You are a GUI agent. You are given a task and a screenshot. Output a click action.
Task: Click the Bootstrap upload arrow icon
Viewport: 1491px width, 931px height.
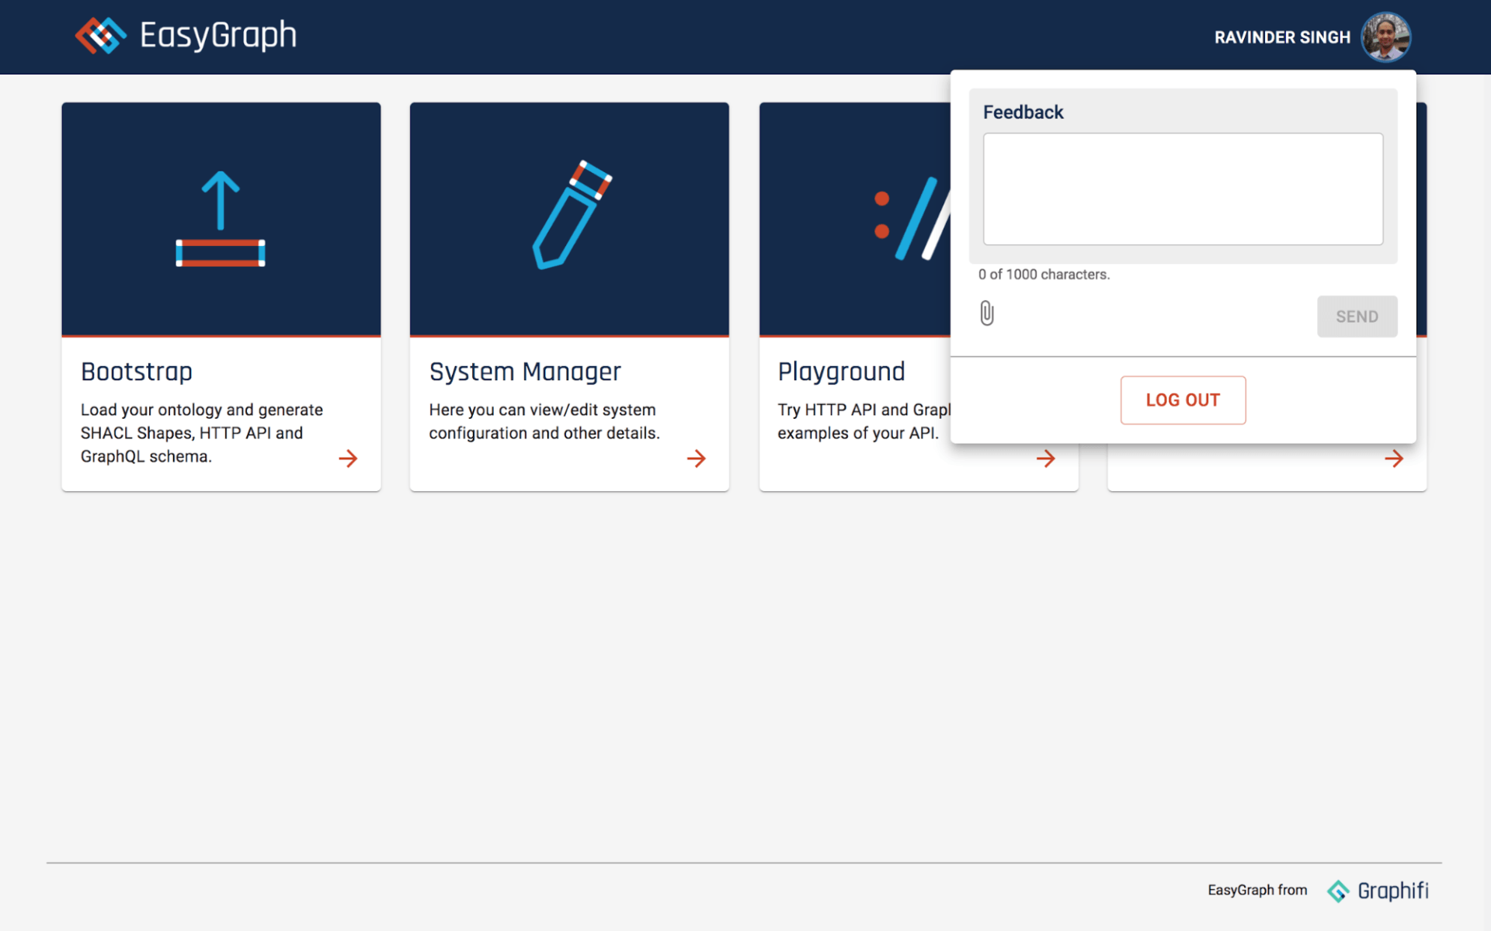tap(221, 219)
